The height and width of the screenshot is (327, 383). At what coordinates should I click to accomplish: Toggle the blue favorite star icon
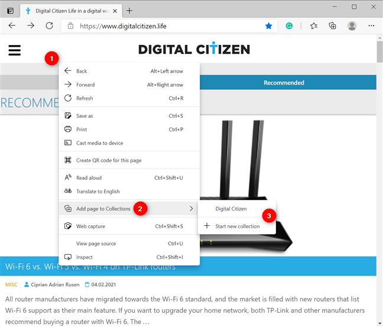pos(268,26)
